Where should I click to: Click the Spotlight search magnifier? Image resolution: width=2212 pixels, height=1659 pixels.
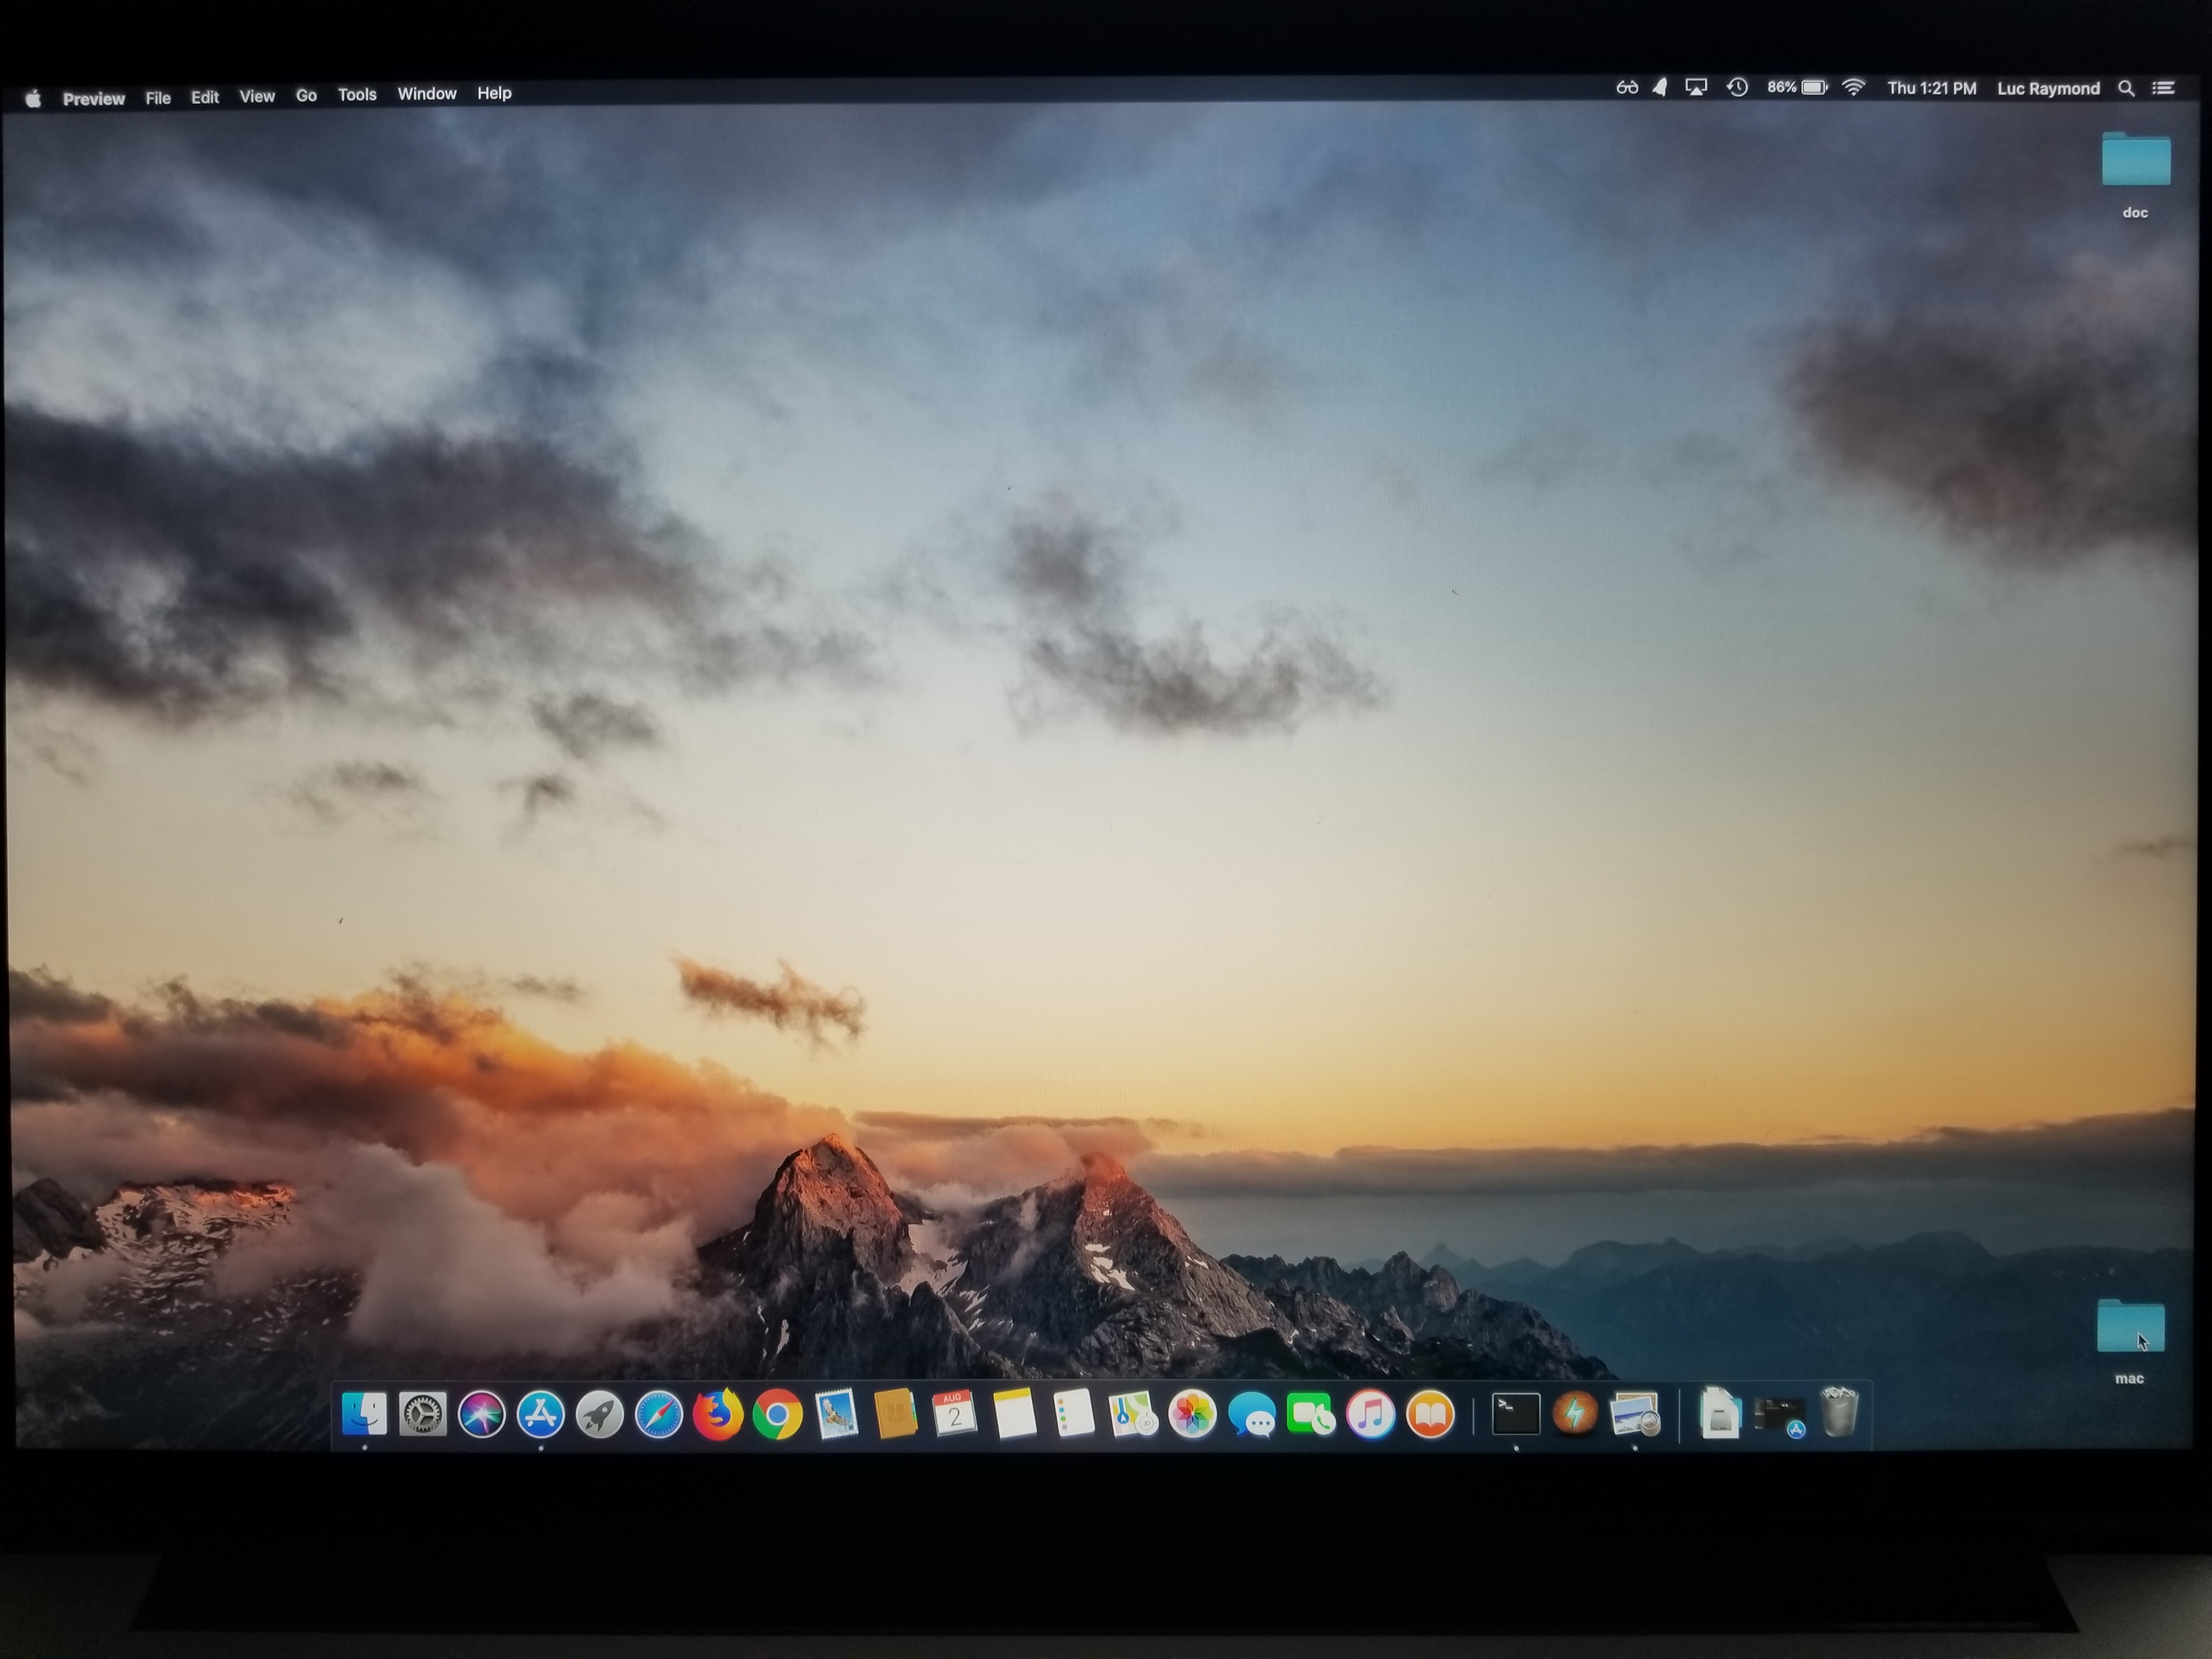click(2126, 89)
